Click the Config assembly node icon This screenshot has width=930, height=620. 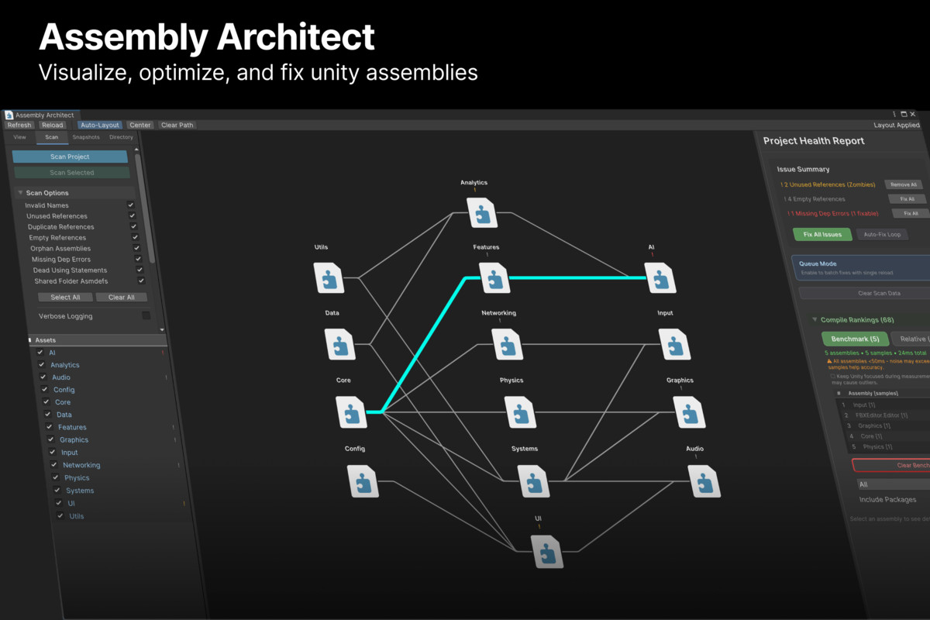(x=363, y=482)
